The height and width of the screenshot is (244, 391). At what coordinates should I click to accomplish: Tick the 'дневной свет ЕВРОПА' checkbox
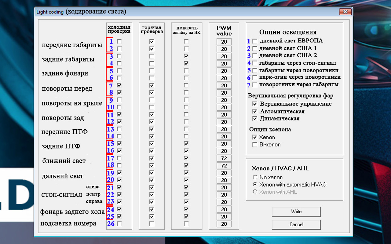tap(254, 41)
